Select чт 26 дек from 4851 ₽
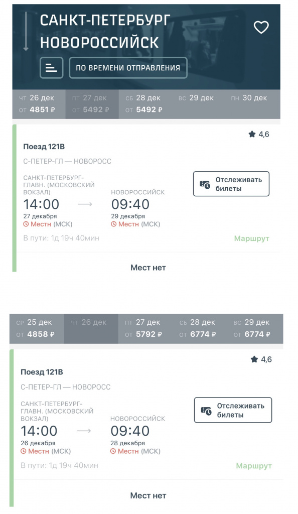 [39, 104]
